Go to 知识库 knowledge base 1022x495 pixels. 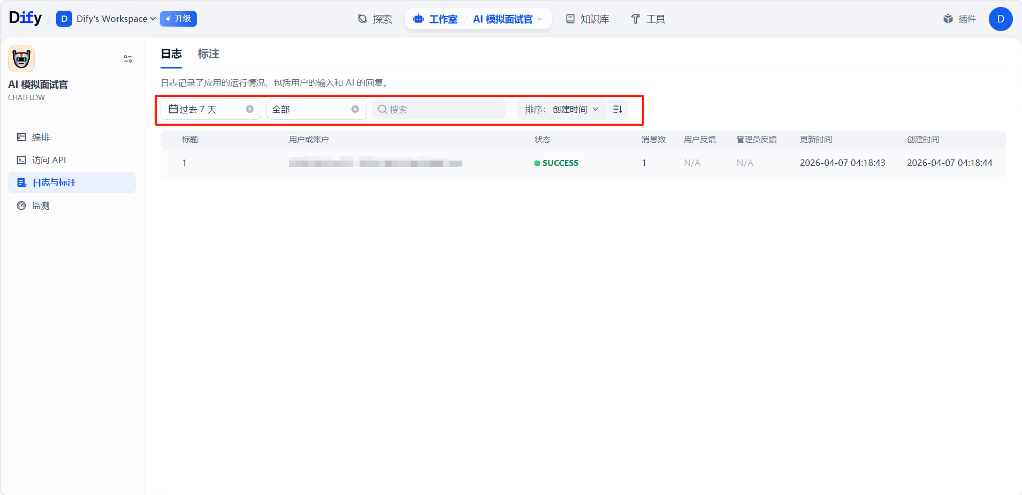pyautogui.click(x=588, y=19)
